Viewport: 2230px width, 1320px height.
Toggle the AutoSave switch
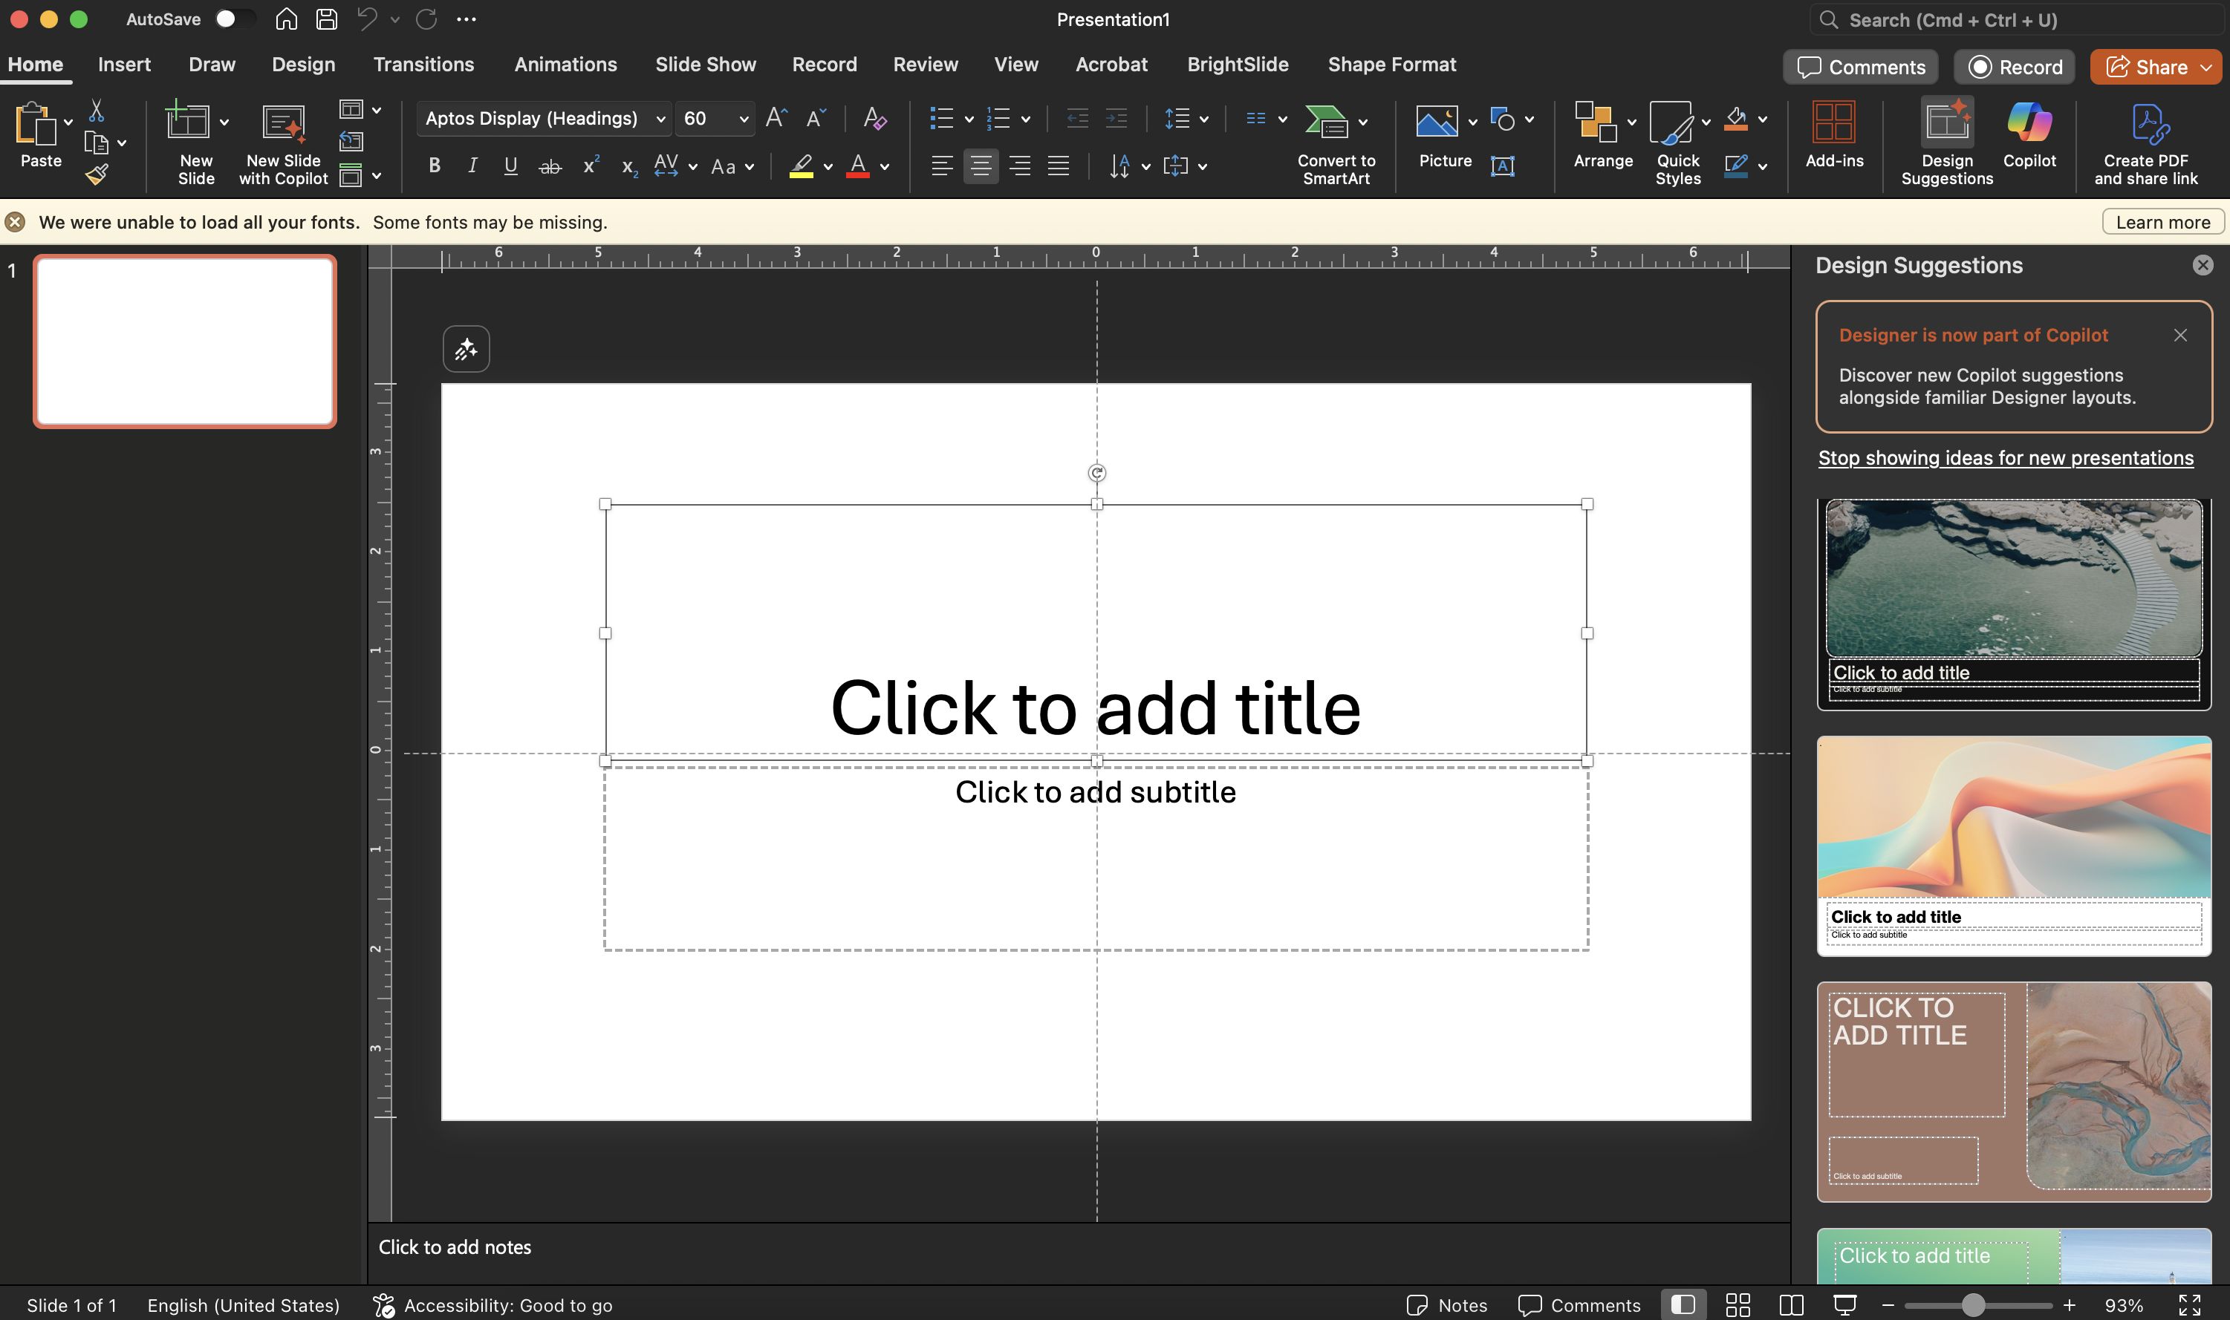(x=234, y=19)
